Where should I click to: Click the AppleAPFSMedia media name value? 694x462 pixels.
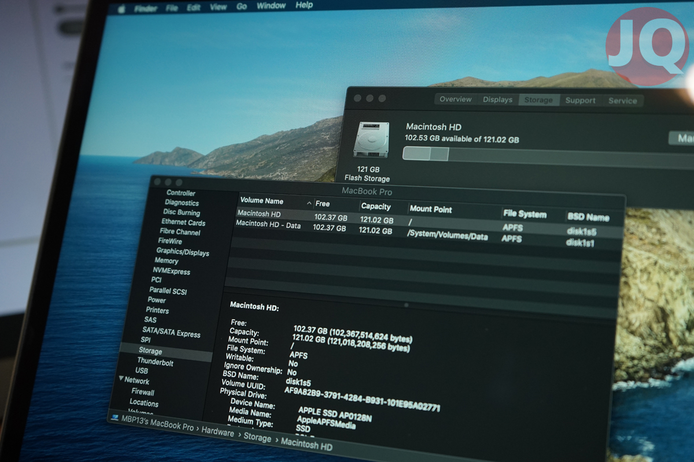(326, 422)
